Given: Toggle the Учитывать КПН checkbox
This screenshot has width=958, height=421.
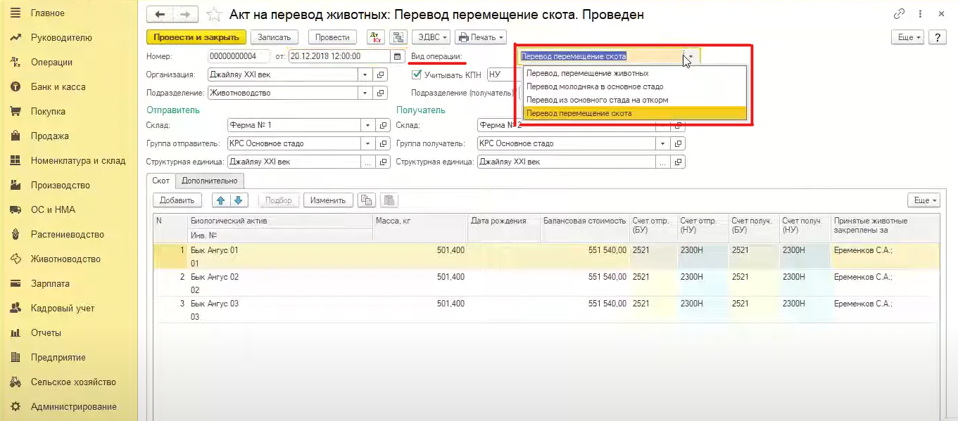Looking at the screenshot, I should (417, 75).
